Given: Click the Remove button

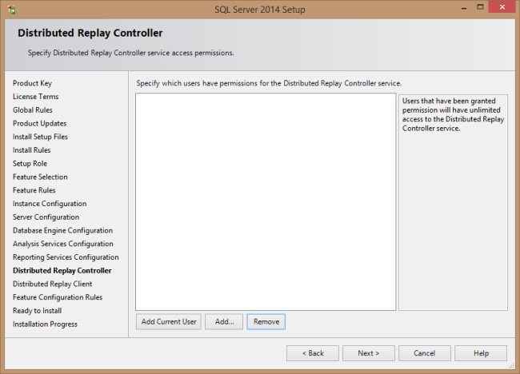Looking at the screenshot, I should (x=266, y=321).
